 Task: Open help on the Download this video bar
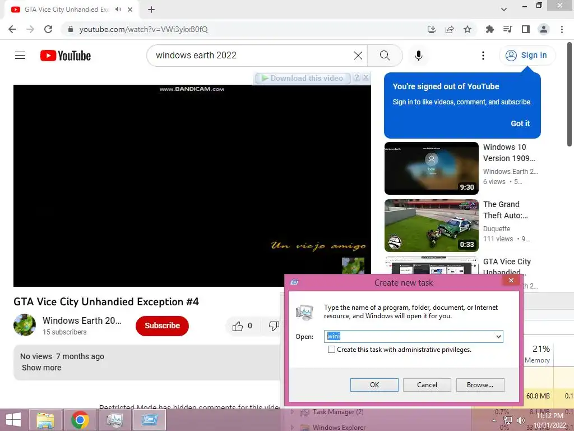point(357,77)
